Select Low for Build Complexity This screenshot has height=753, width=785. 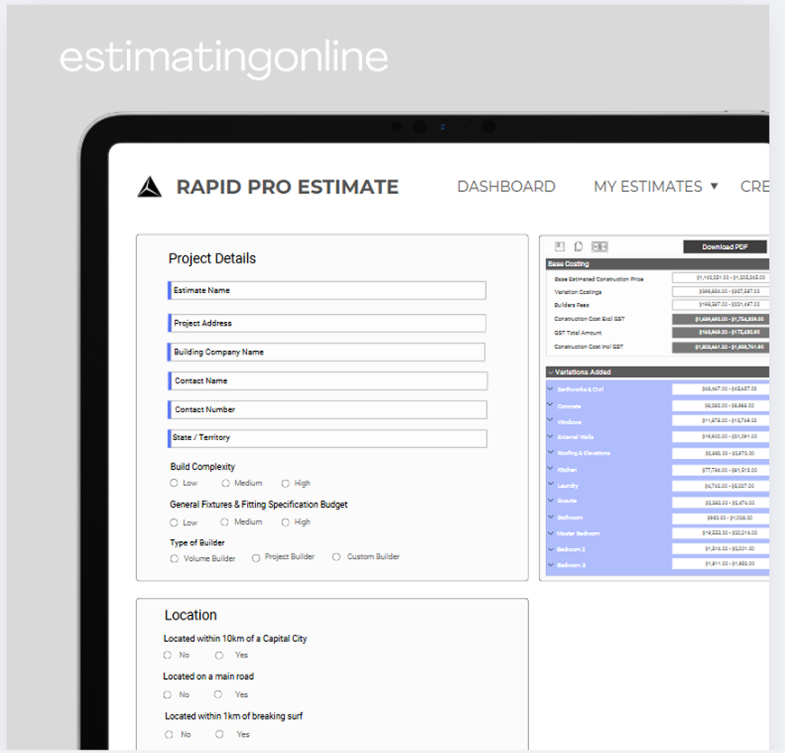coord(174,483)
